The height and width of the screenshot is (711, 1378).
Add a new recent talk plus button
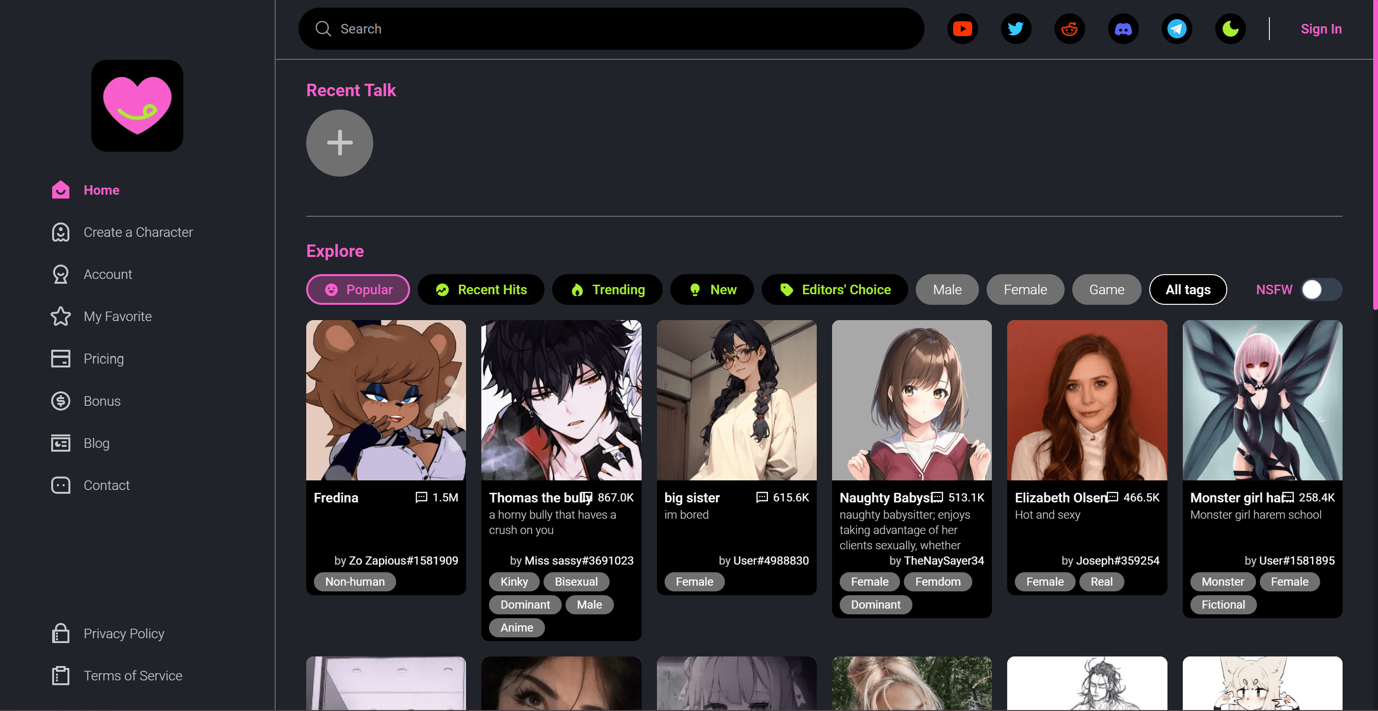click(x=339, y=143)
